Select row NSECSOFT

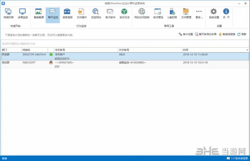pos(125,64)
